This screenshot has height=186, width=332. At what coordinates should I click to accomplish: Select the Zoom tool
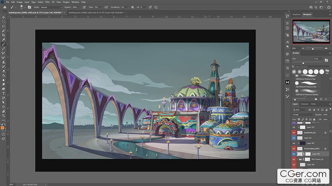click(x=3, y=115)
